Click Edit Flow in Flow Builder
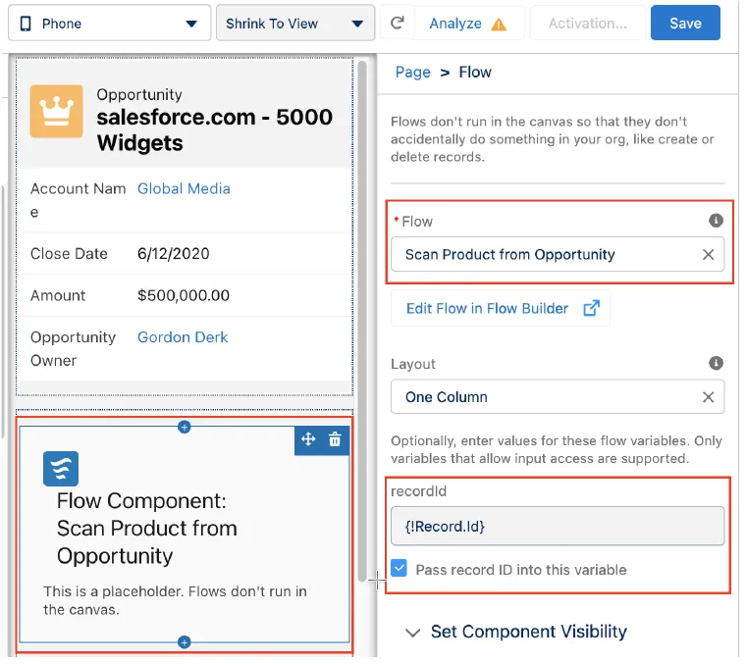The image size is (746, 664). click(x=503, y=310)
